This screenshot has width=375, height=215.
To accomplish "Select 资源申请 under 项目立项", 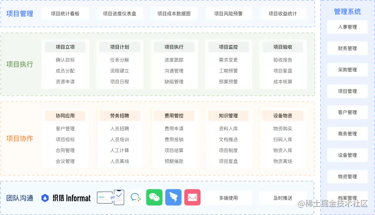I will 65,82.
